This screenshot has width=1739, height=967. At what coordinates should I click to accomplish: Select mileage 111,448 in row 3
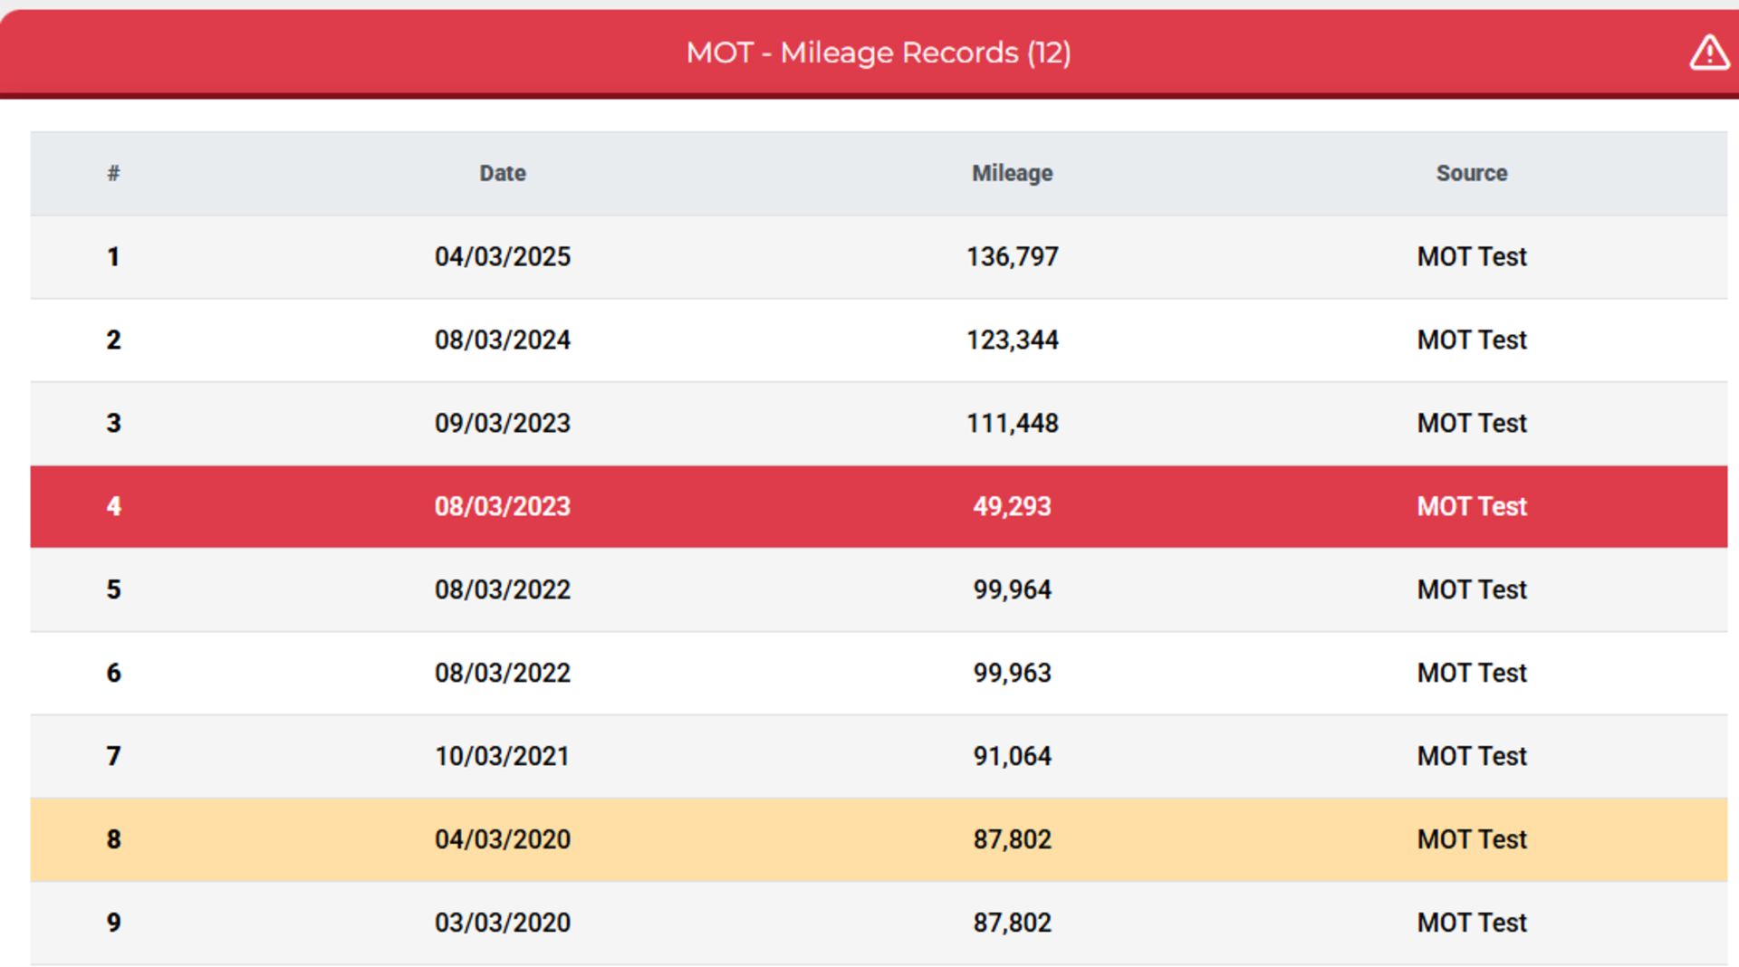[x=1012, y=423]
